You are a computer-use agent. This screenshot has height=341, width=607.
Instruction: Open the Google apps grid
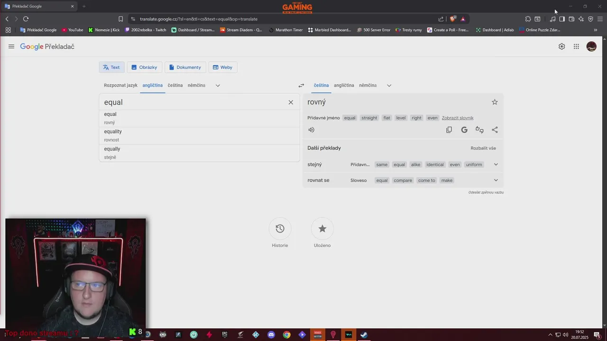[576, 46]
